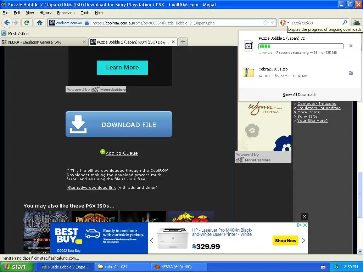Click the coolrom.com.au site identity favicon
Image resolution: width=363 pixels, height=272 pixels.
coord(52,23)
